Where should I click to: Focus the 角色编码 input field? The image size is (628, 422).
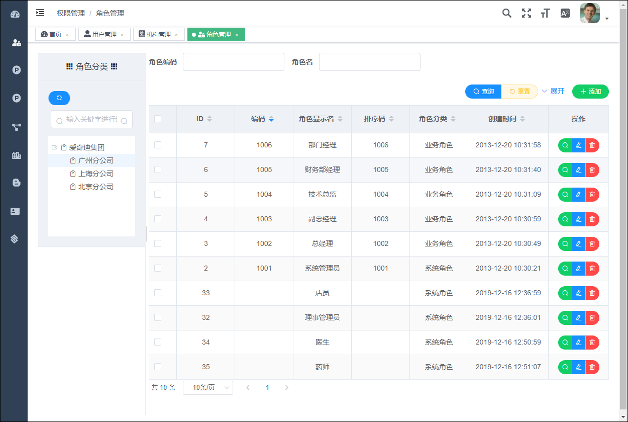234,62
